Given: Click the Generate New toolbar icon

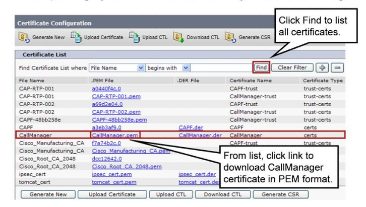Looking at the screenshot, I should tap(24, 37).
